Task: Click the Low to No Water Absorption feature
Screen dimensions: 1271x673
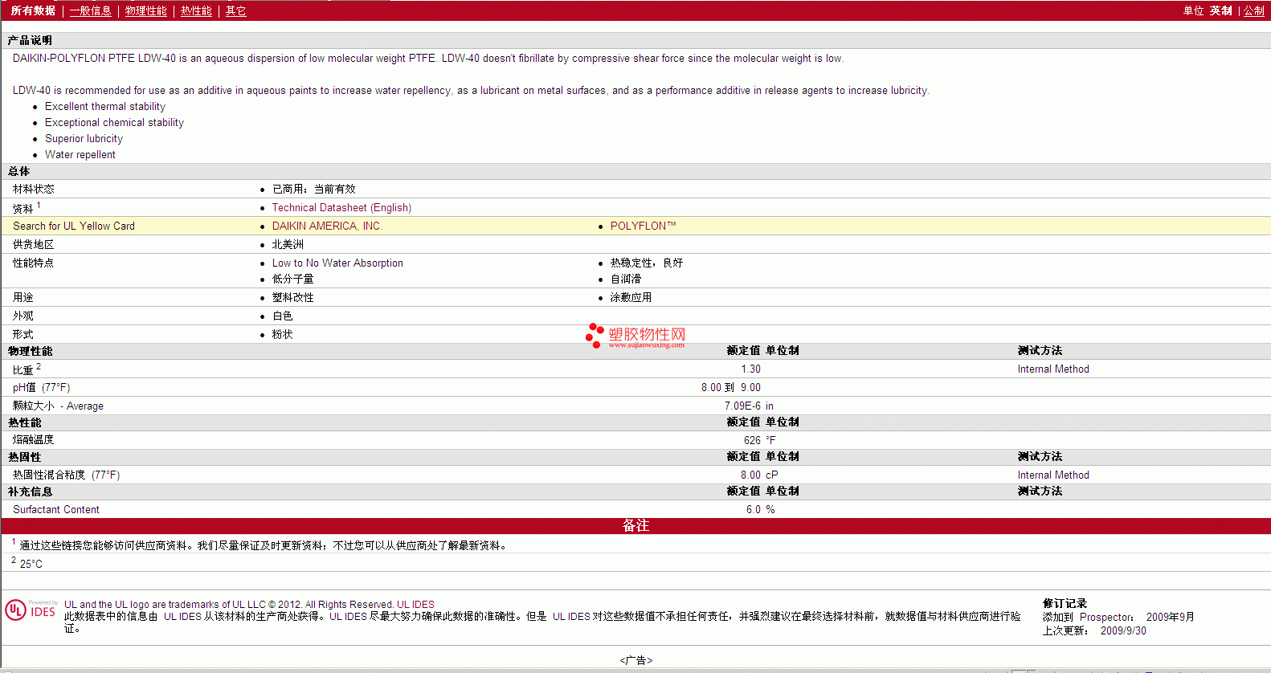Action: (x=337, y=263)
